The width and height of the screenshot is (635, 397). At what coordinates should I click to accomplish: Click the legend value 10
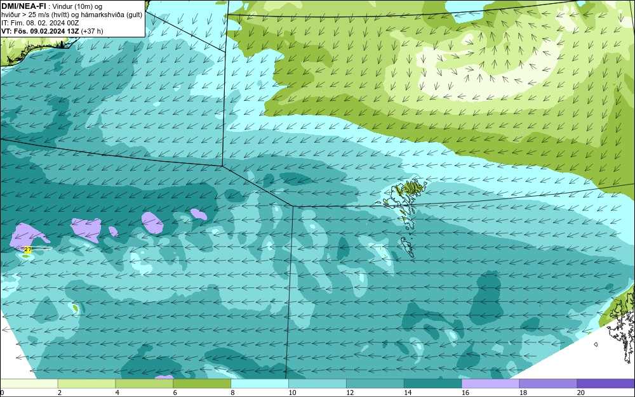(x=292, y=393)
